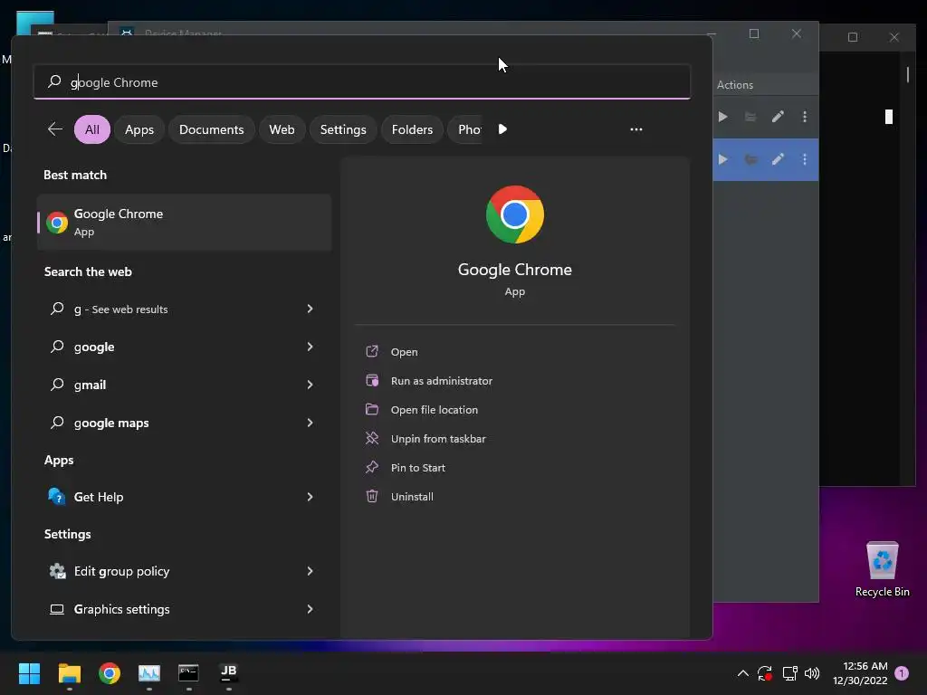Open the notification count badge

902,673
